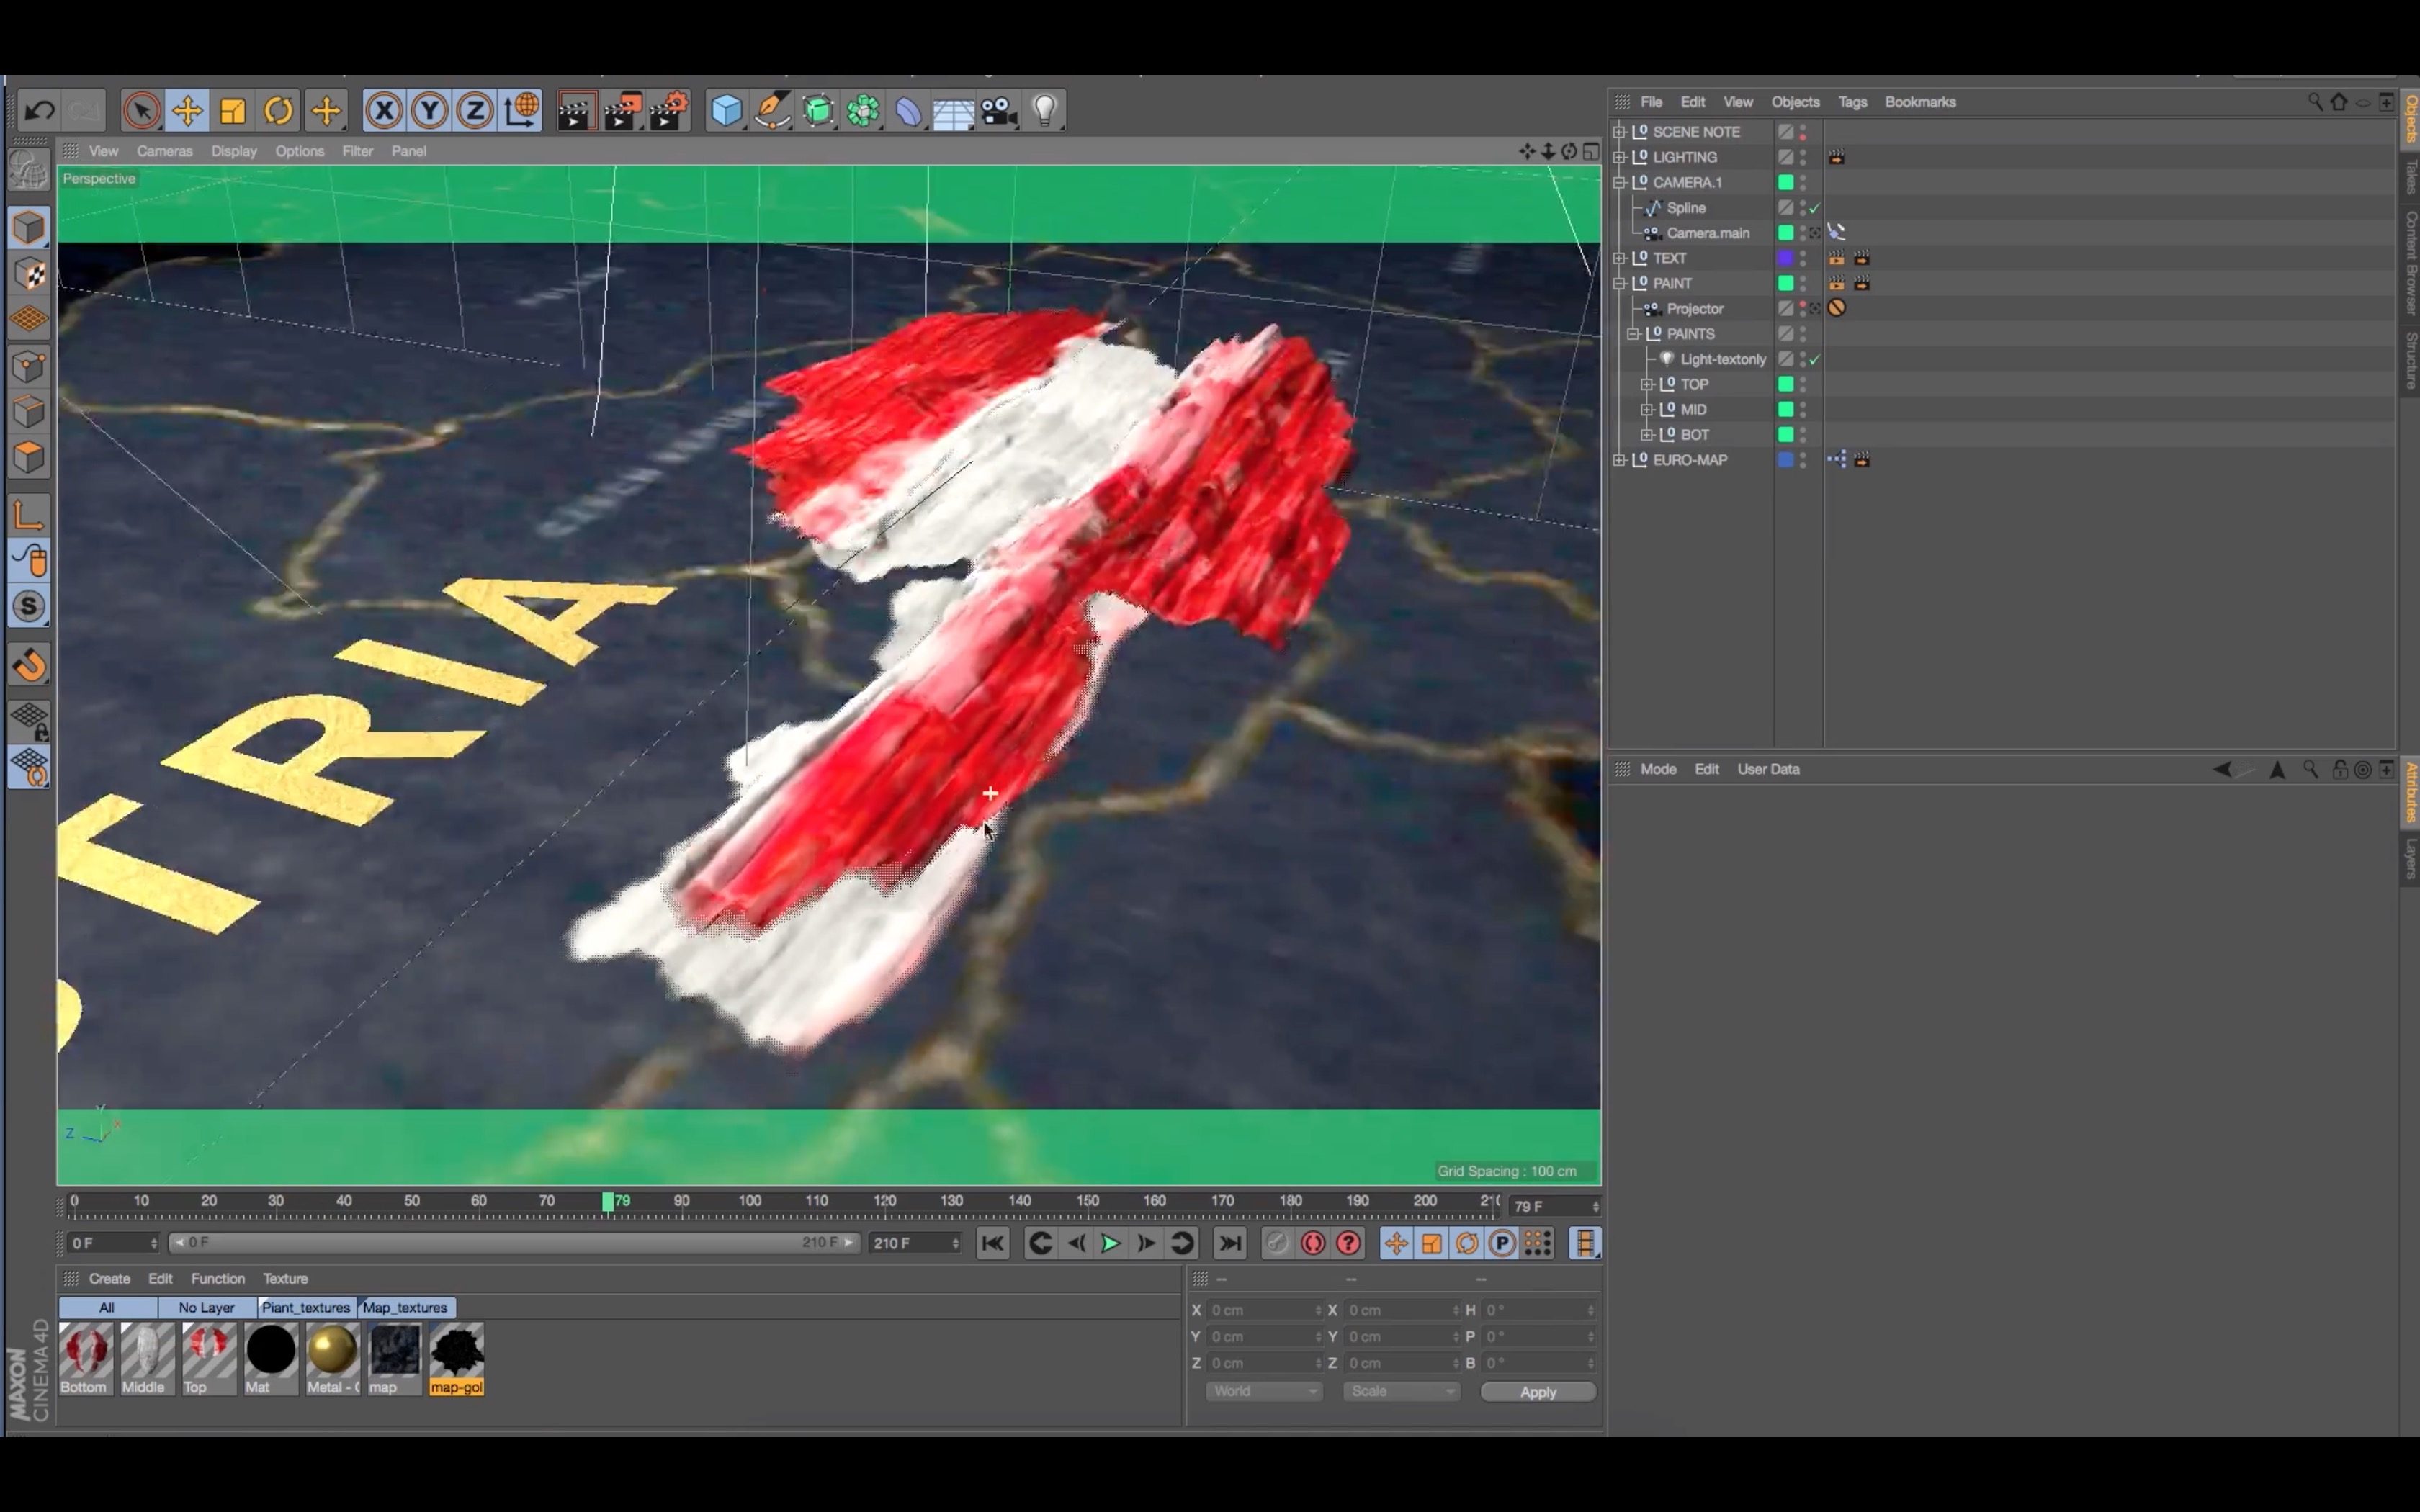The height and width of the screenshot is (1512, 2420).
Task: Add a Light object
Action: [1044, 110]
